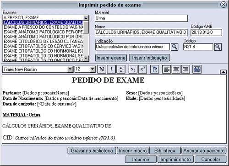Click Inserir indicação button
Image resolution: width=229 pixels, height=166 pixels.
click(149, 58)
